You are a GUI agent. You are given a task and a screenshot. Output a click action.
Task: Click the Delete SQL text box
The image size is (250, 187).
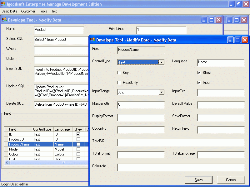pyautogui.click(x=61, y=105)
